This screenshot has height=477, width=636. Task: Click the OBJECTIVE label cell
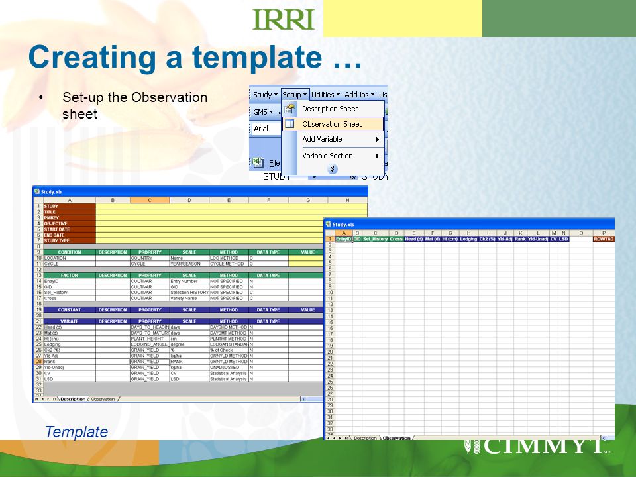(70, 223)
